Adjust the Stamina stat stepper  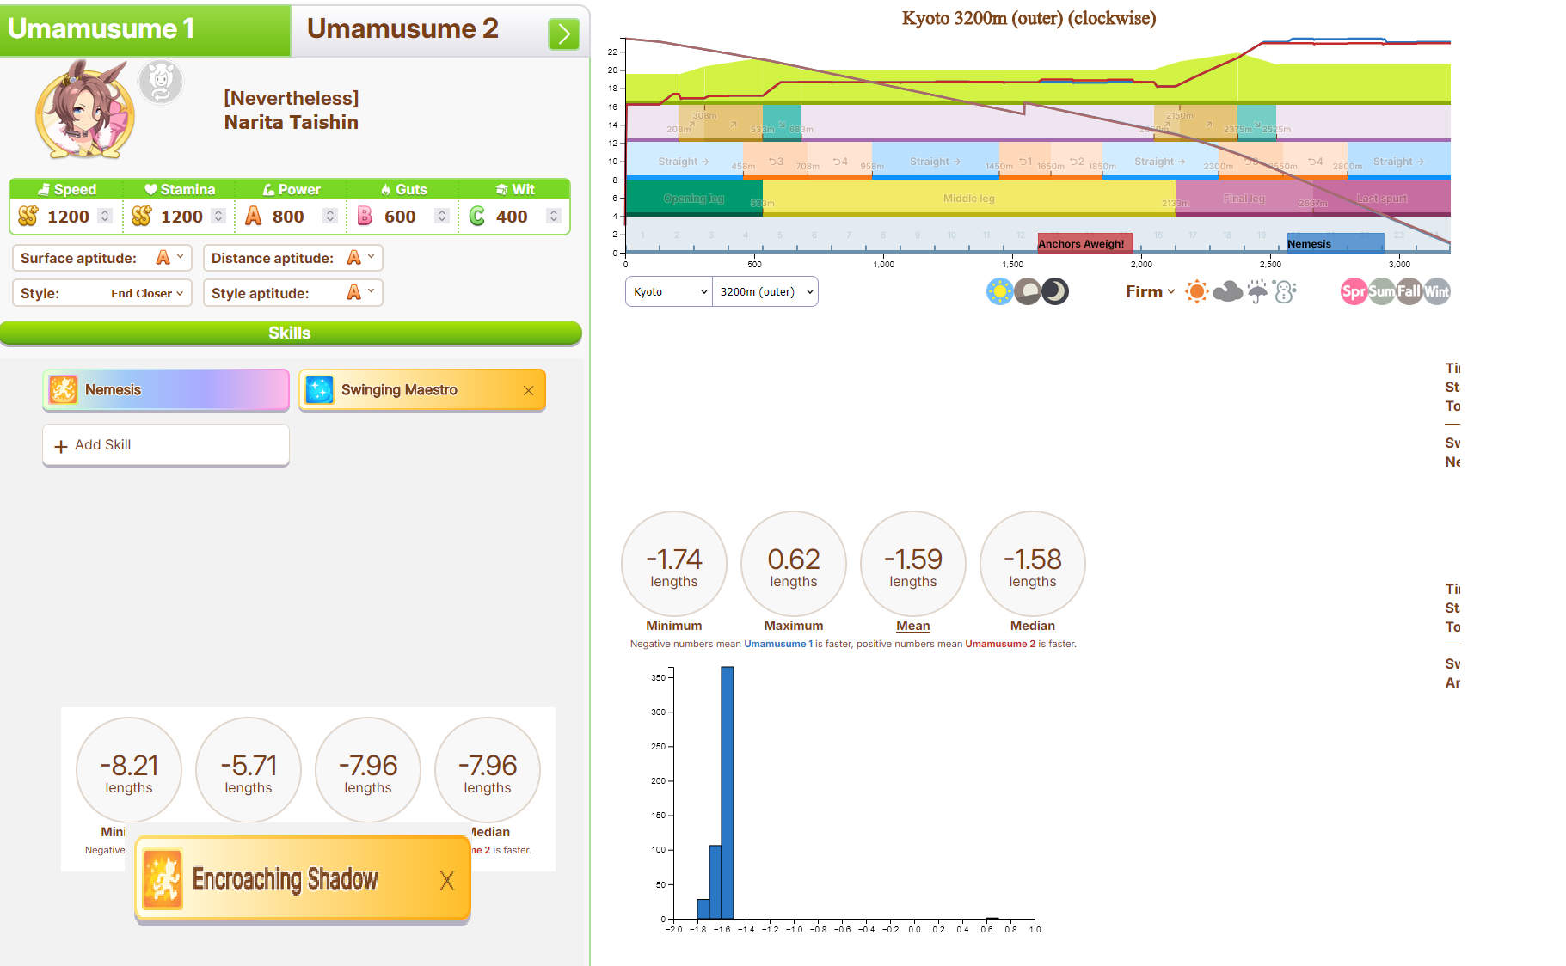(218, 217)
